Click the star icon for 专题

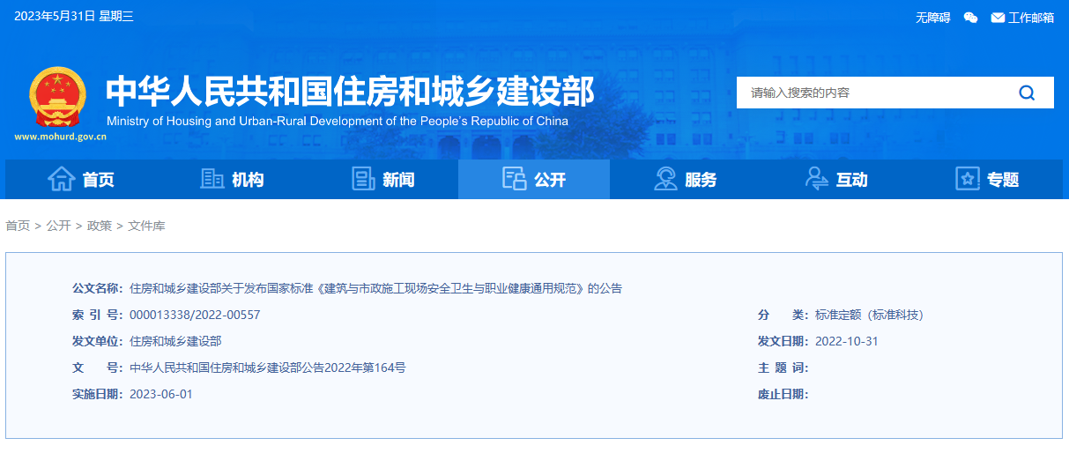968,179
